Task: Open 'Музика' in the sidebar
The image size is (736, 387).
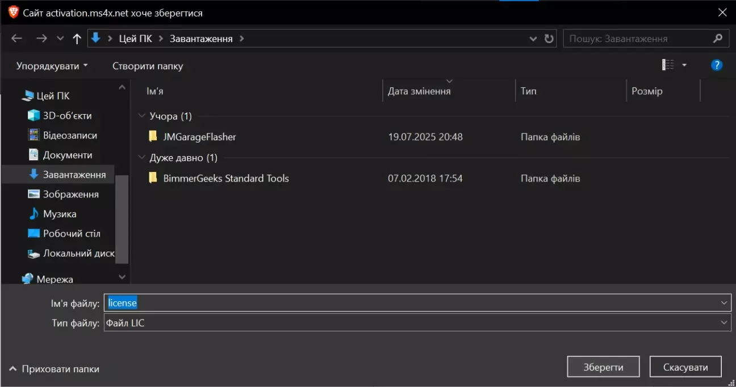Action: 60,214
